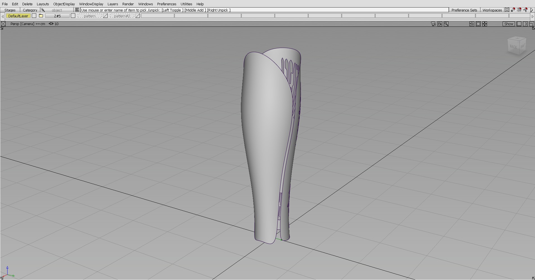The image size is (535, 280).
Task: Toggle DefaultLayer visibility checkbox
Action: [x=34, y=16]
